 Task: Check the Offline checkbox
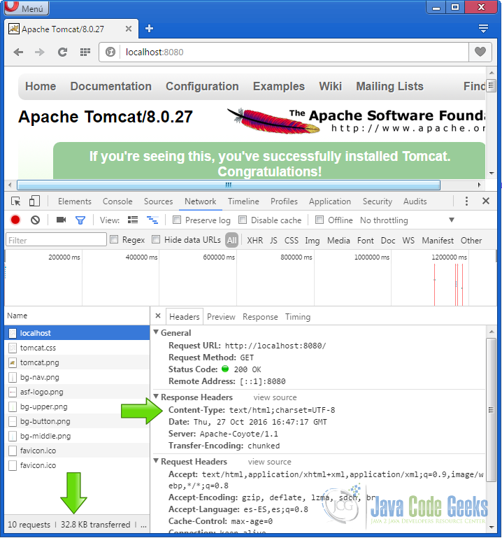[320, 220]
